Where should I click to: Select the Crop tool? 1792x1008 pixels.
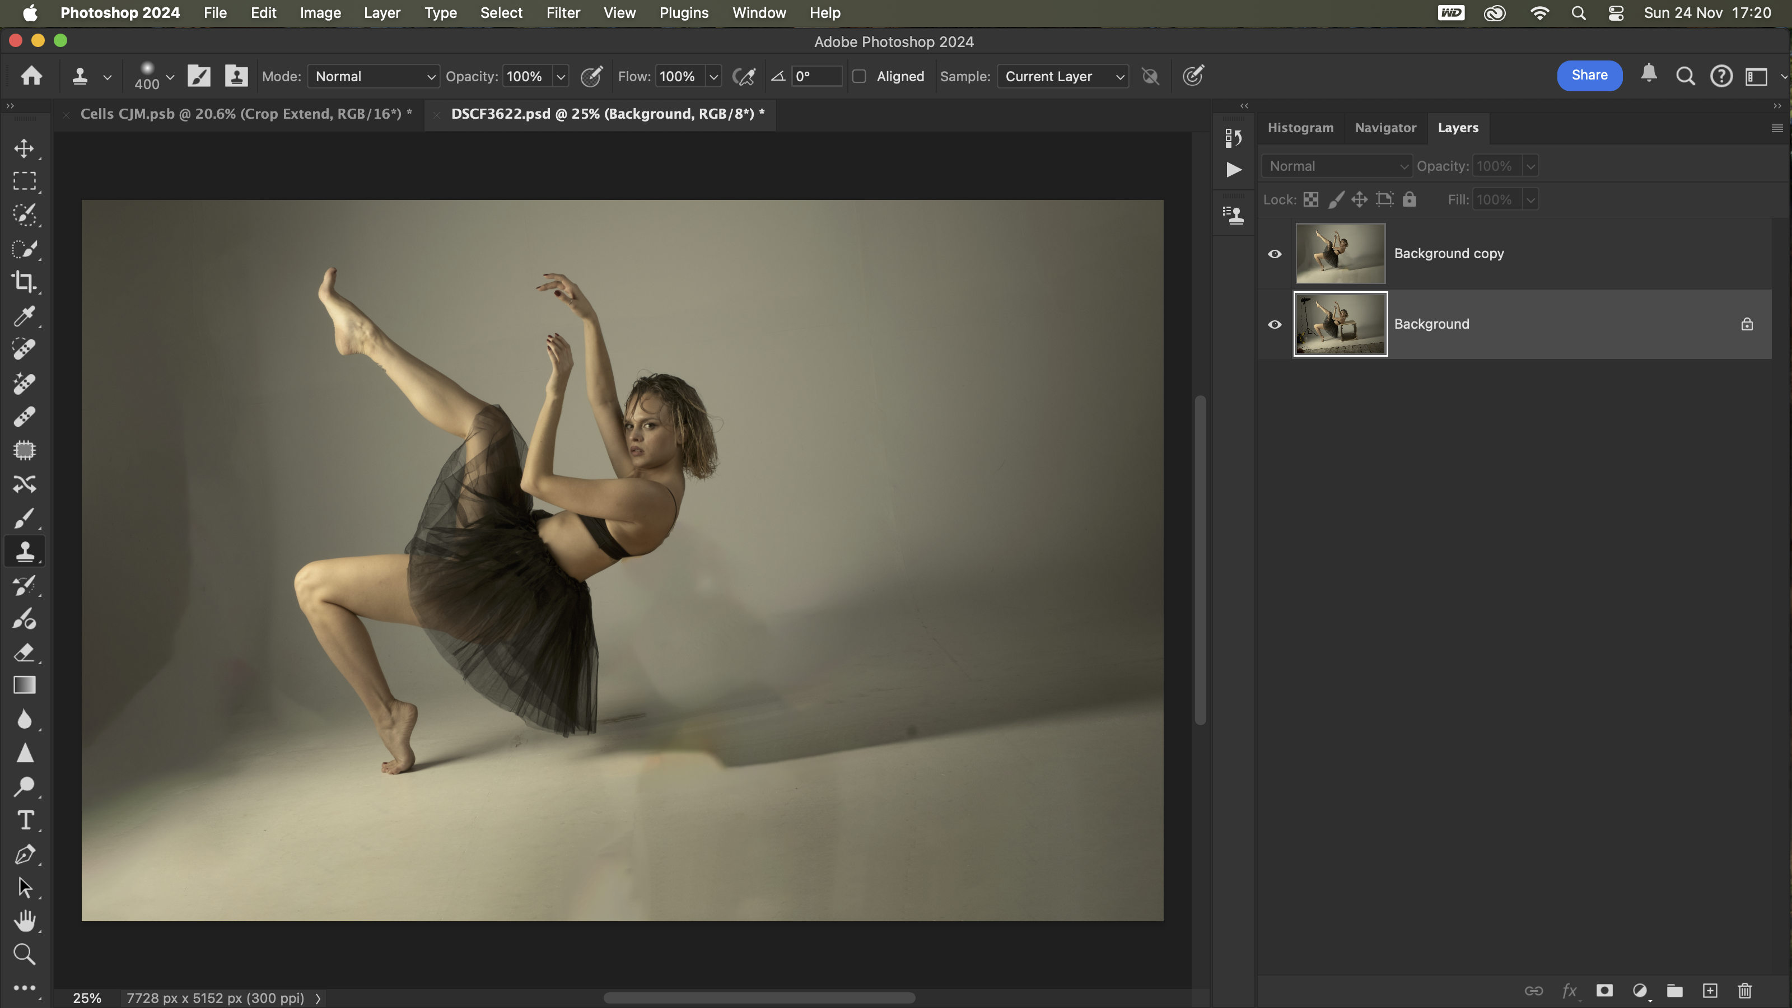[x=24, y=282]
